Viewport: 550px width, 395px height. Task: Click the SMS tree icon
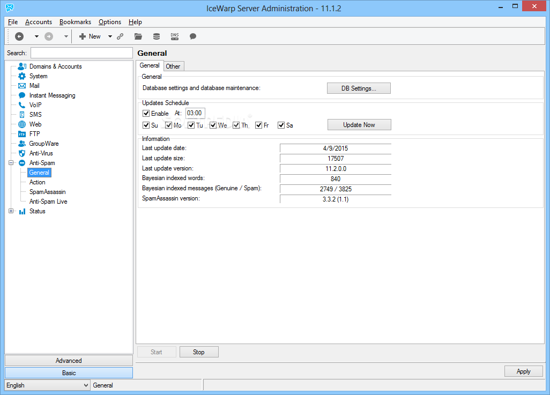pos(22,115)
